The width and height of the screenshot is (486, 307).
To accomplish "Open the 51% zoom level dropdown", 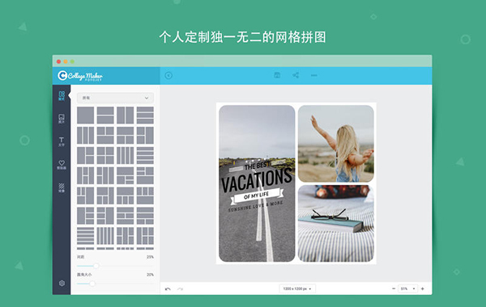I will [x=407, y=288].
